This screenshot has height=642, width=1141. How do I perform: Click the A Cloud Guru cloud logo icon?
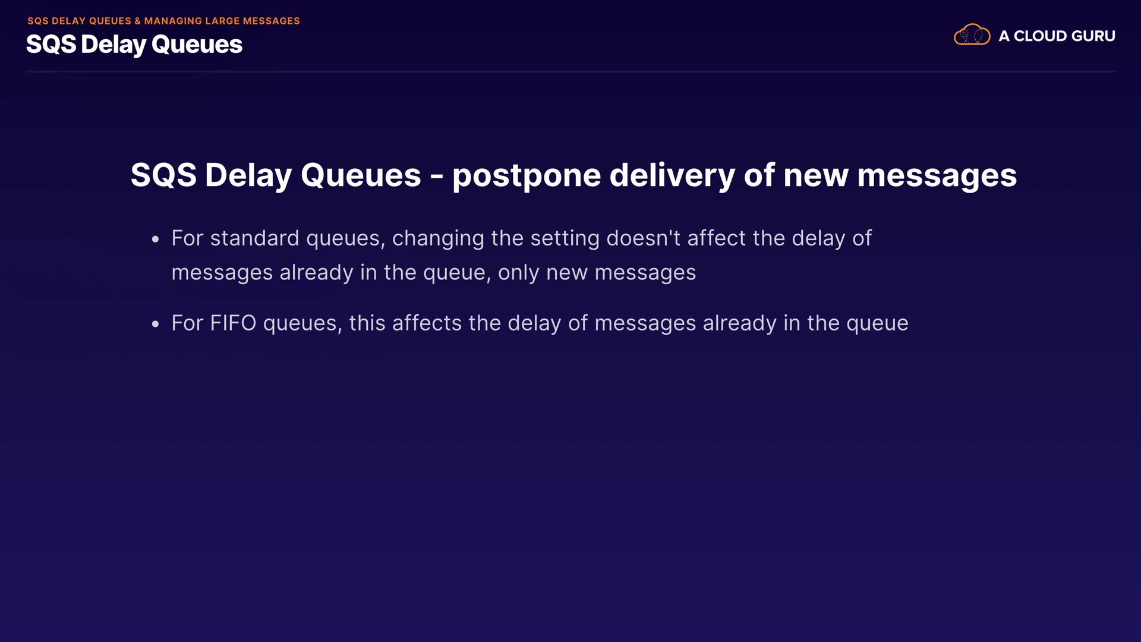[x=972, y=35]
